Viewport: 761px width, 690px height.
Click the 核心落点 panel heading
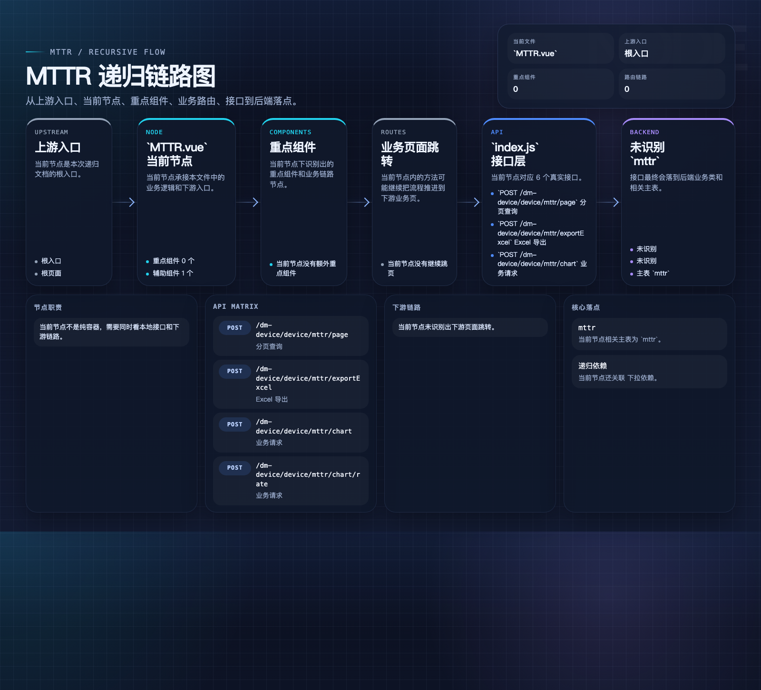[x=586, y=307]
